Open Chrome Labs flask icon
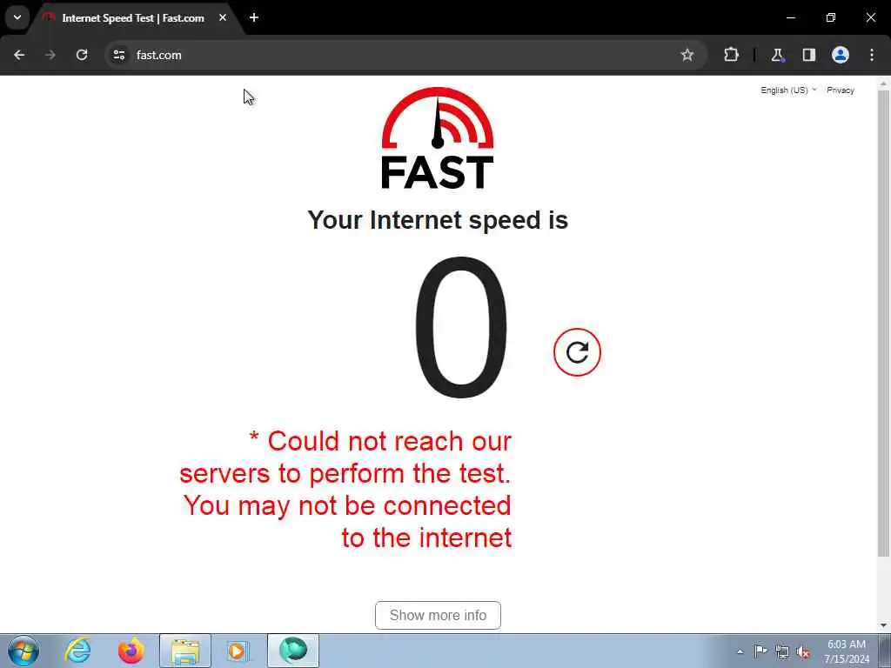The image size is (891, 668). tap(777, 55)
